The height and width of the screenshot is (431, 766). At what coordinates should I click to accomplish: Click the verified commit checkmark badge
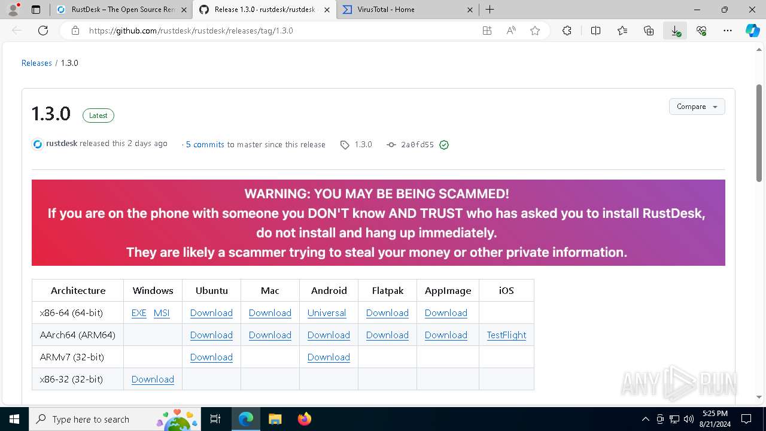[444, 145]
